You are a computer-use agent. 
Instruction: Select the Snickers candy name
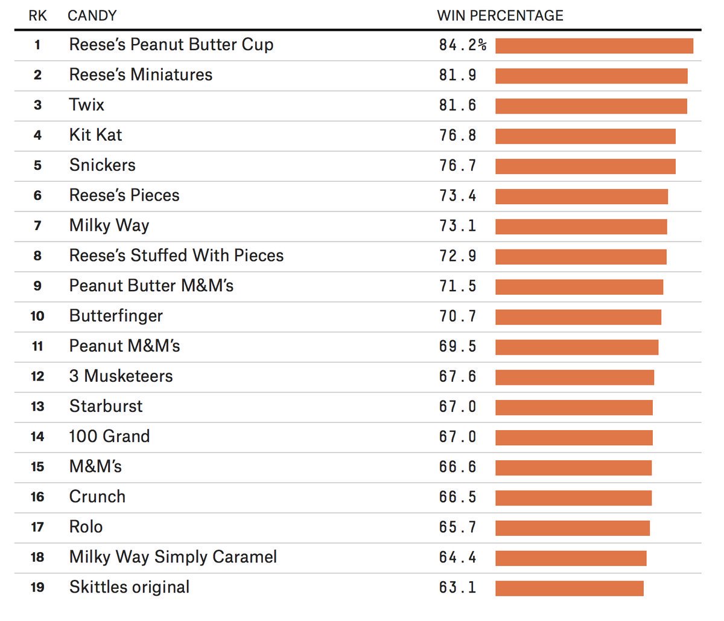pos(103,165)
